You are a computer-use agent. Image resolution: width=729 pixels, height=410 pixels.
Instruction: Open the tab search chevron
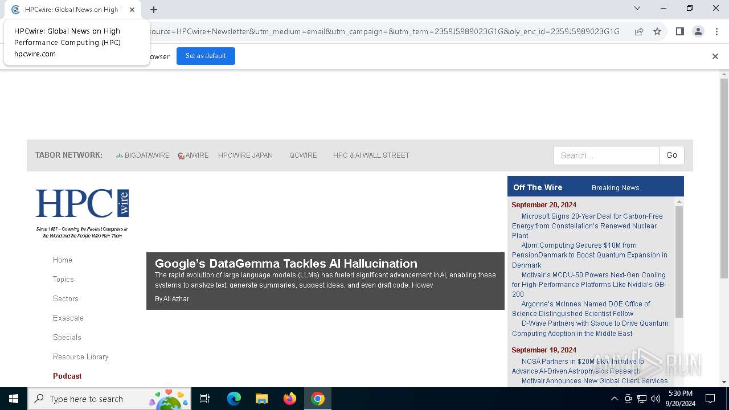coord(637,8)
